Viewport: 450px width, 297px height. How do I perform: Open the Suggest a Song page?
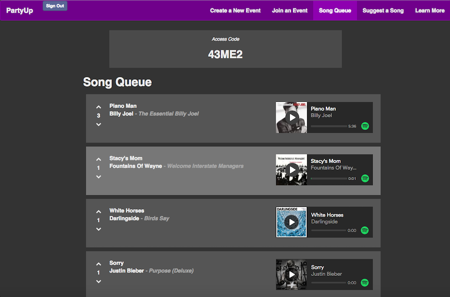pos(383,11)
